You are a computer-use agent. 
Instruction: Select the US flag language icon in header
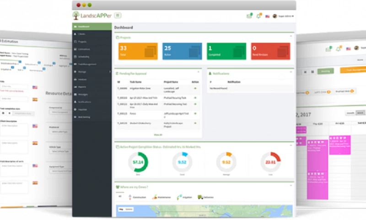pos(267,16)
